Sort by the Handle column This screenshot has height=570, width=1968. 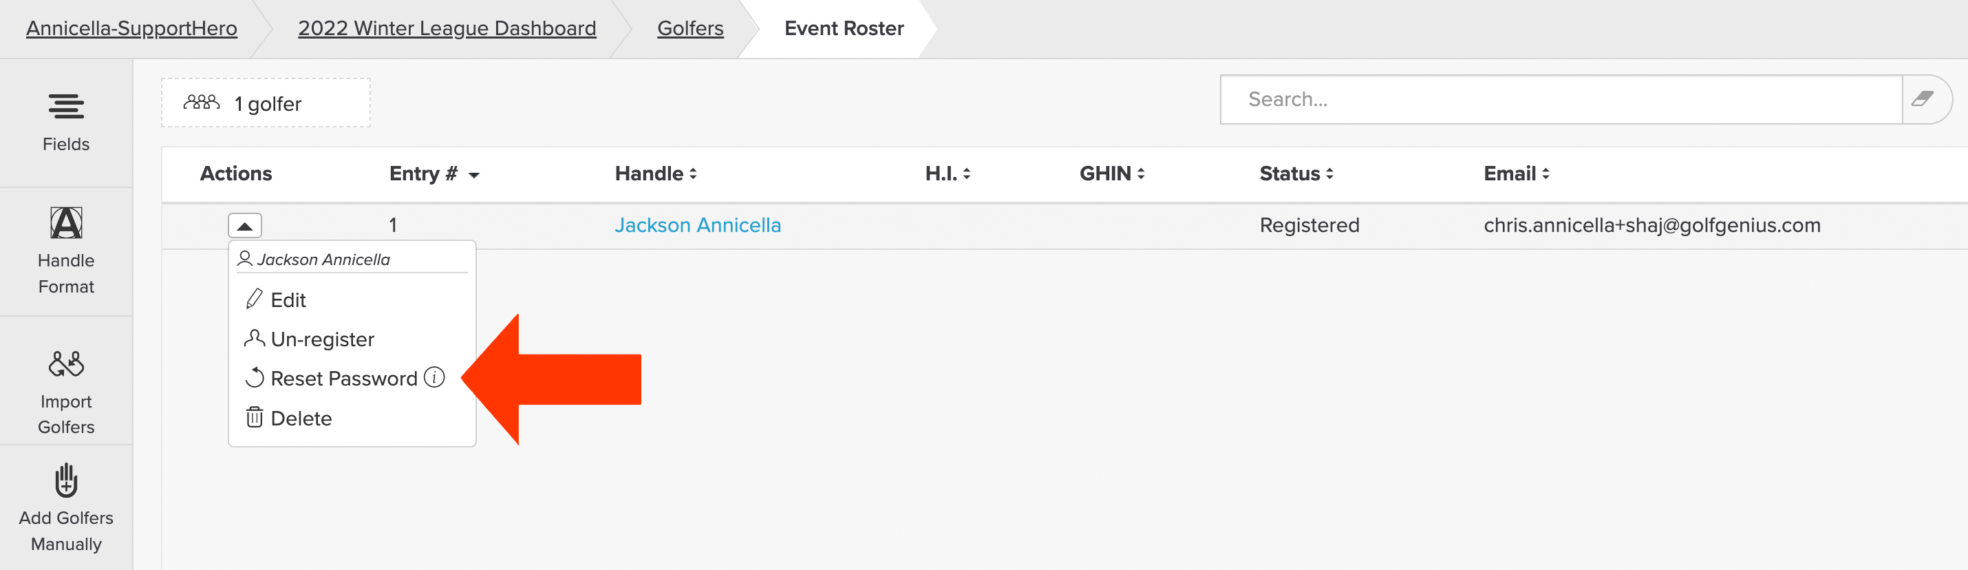pyautogui.click(x=656, y=174)
